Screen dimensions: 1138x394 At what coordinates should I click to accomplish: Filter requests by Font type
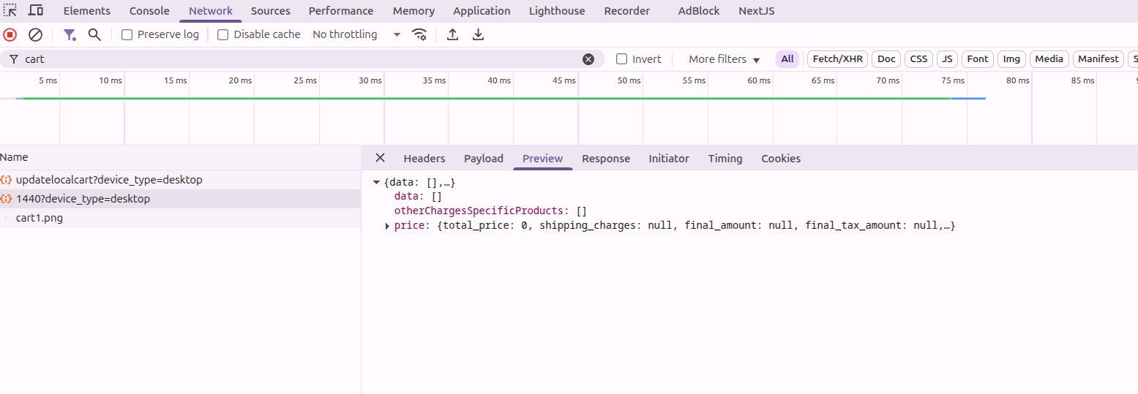point(978,59)
